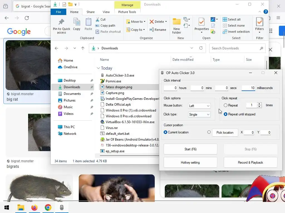Viewport: 285px width, 213px height.
Task: Select the Pick location radio button
Action: [209, 132]
